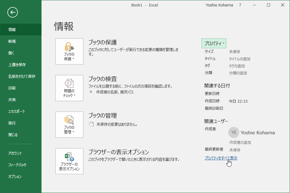290x193 pixels.
Task: Click the 関連ユーザー heading
Action: click(x=216, y=121)
